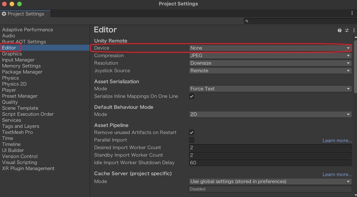Viewport: 357px width, 197px height.
Task: Select Physics settings category
Action: click(x=10, y=78)
